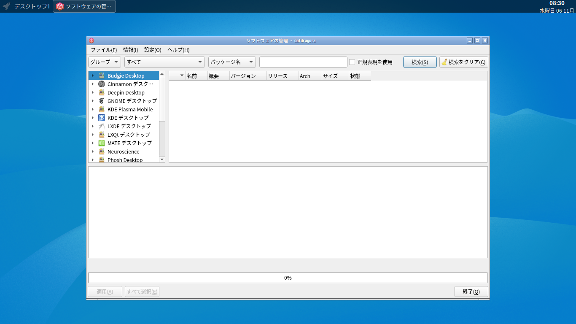This screenshot has height=324, width=576.
Task: Expand the KDE Plasma Mobile tree node
Action: tap(93, 109)
